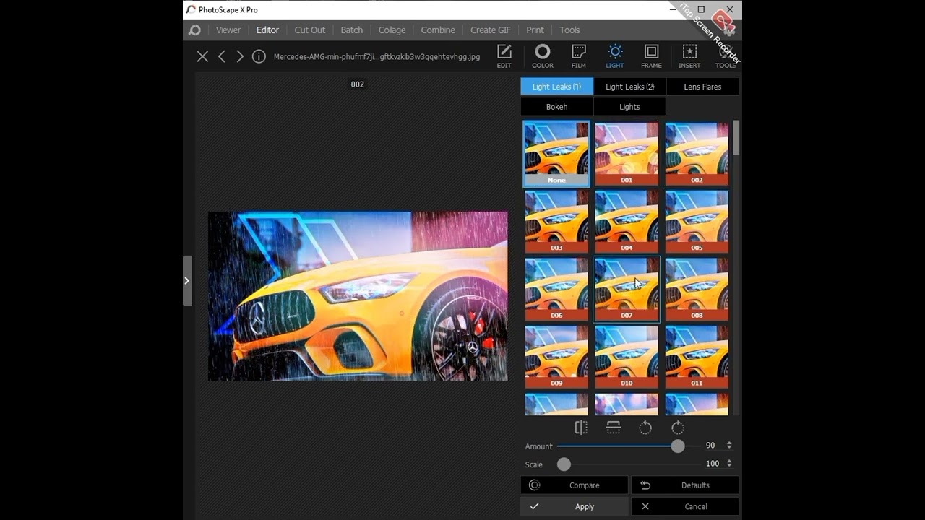The height and width of the screenshot is (520, 925).
Task: Click the Compare button
Action: coord(575,485)
